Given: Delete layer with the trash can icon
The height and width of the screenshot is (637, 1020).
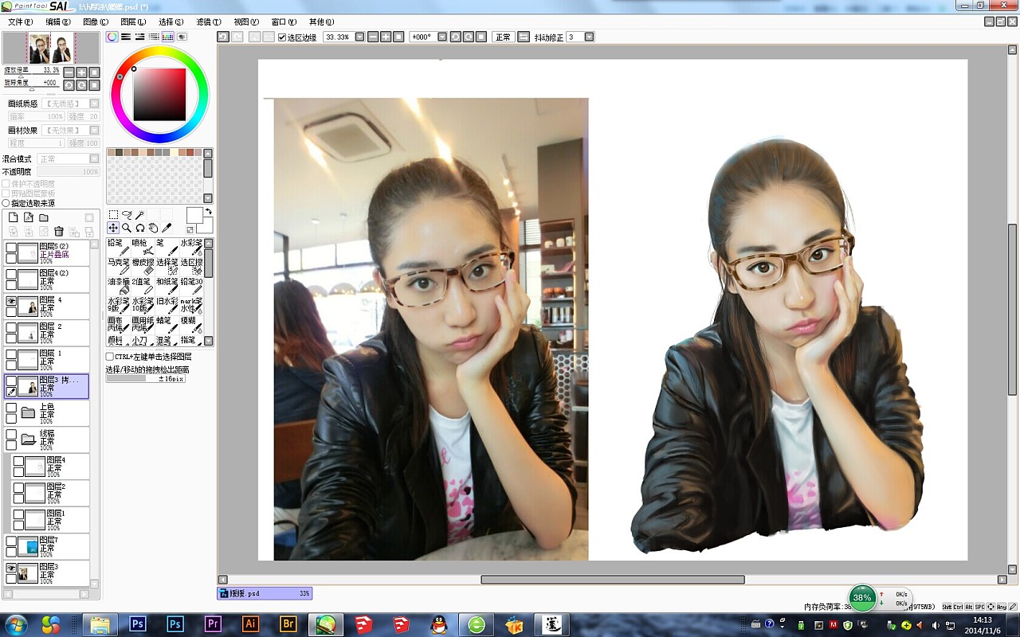Looking at the screenshot, I should coord(58,232).
